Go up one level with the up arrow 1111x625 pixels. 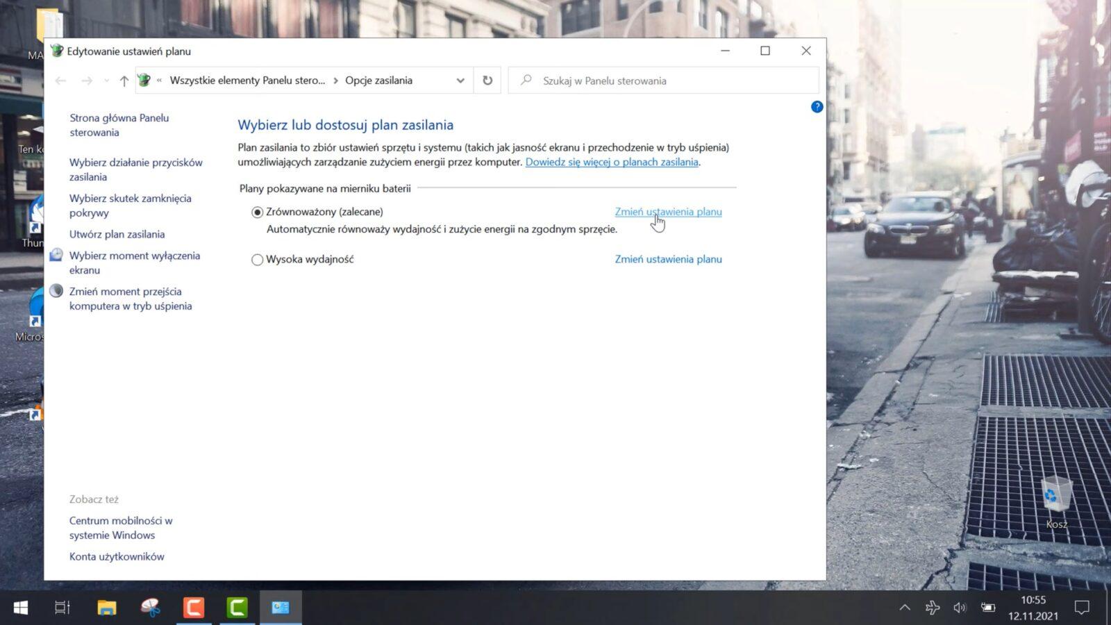point(124,81)
